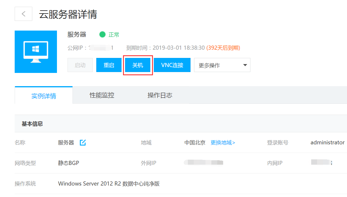Viewport: 347px width, 197px height.
Task: Switch to the 性能监控 tab
Action: [102, 95]
